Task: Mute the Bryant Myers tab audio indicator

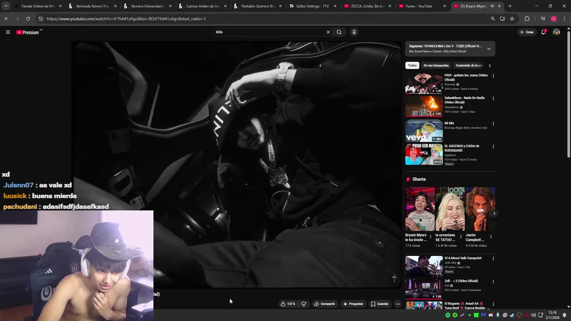Action: tap(492, 6)
